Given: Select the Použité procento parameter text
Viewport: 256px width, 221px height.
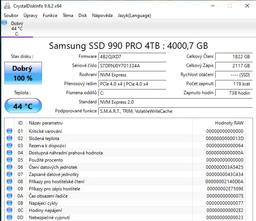Looking at the screenshot, I should (x=46, y=160).
